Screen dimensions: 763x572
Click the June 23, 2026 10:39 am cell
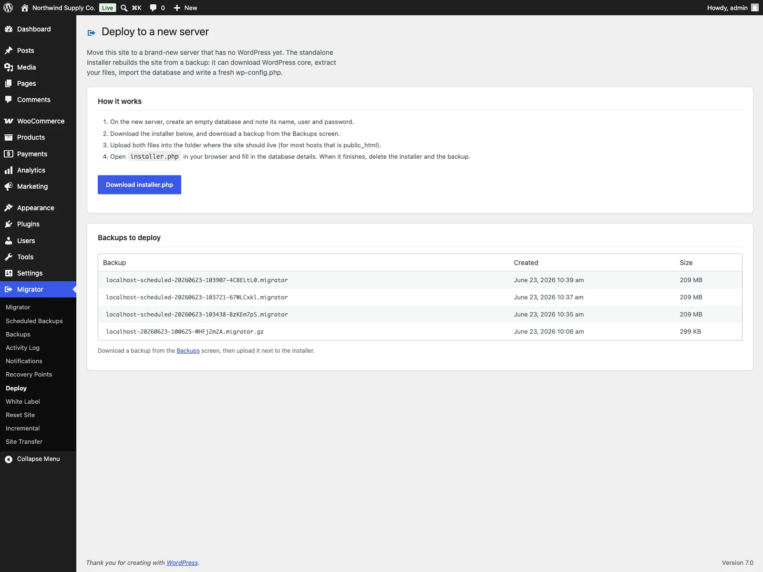(549, 280)
